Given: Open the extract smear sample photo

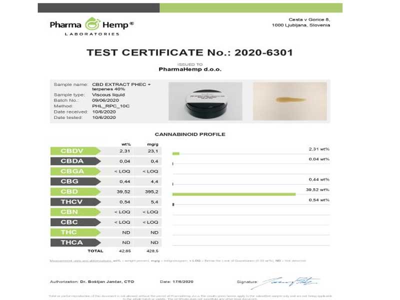Looking at the screenshot, I should coord(290,101).
